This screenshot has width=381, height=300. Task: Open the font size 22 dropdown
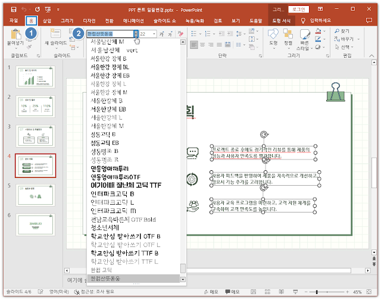(x=154, y=34)
